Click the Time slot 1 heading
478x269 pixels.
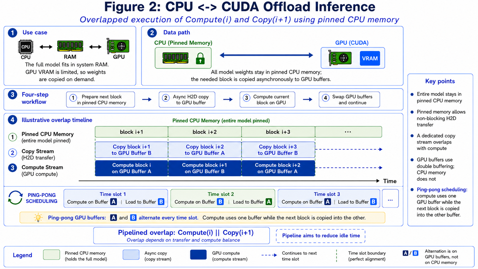pos(113,194)
